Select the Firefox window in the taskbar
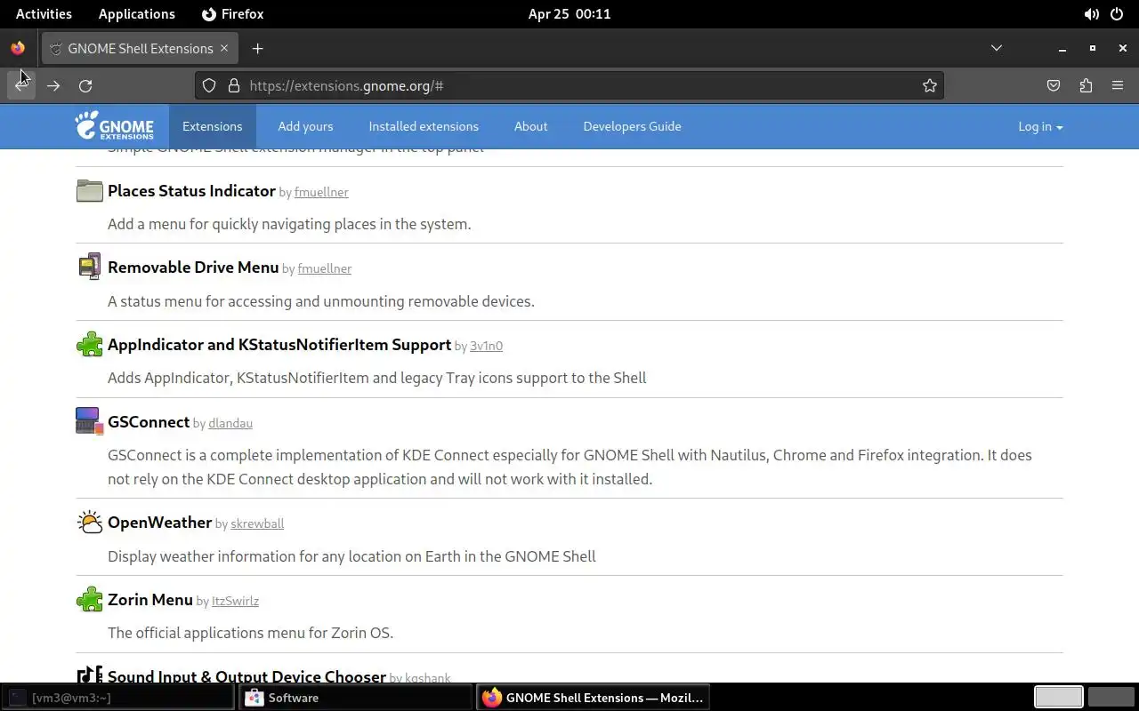The width and height of the screenshot is (1139, 711). click(594, 698)
